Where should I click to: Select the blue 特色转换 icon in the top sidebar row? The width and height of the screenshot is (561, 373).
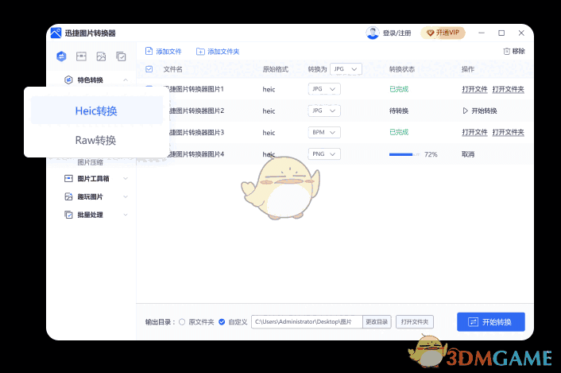tap(61, 56)
